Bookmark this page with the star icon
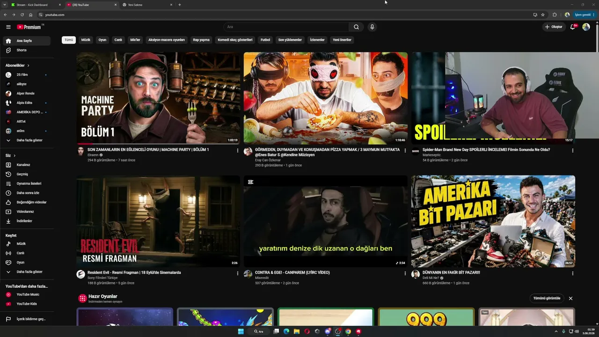 click(x=543, y=15)
